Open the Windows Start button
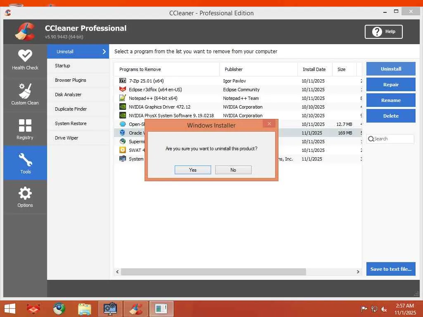The height and width of the screenshot is (317, 423). [x=10, y=309]
